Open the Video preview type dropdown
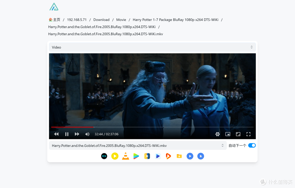The image size is (295, 188). pyautogui.click(x=152, y=47)
